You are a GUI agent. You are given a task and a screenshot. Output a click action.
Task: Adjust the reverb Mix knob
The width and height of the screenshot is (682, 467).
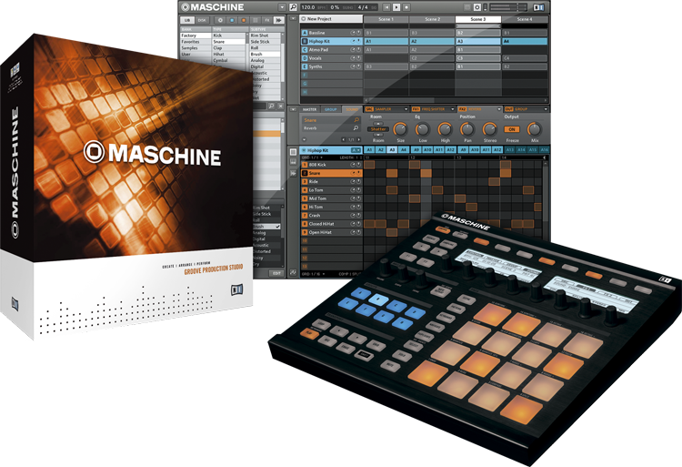click(534, 129)
